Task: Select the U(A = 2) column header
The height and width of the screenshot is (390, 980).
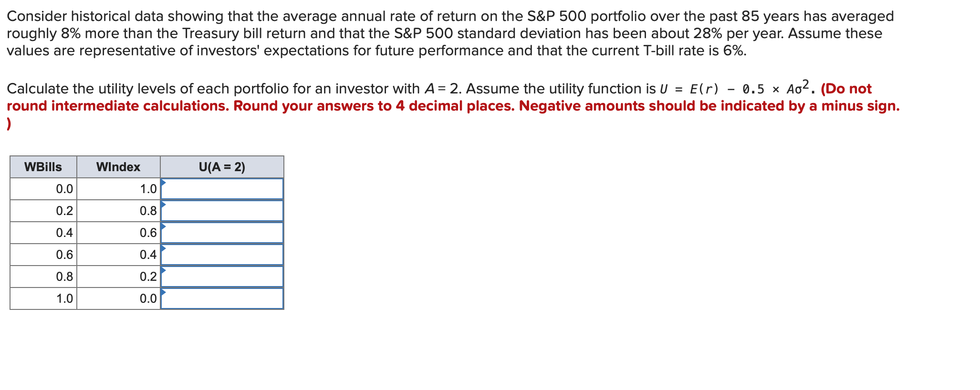Action: tap(222, 167)
